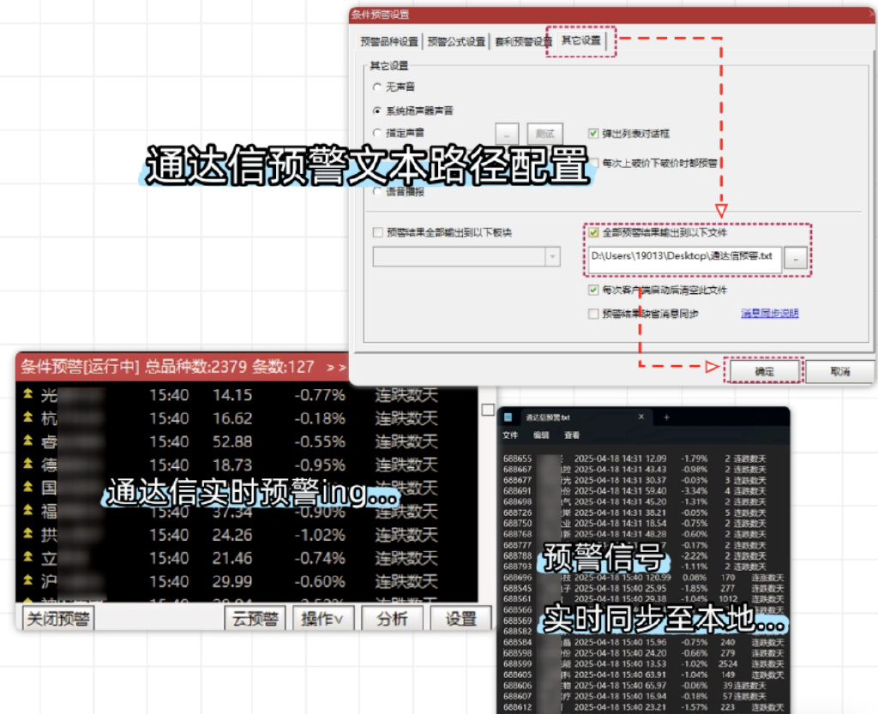Switch to the 套利预警设置 tab
This screenshot has width=878, height=714.
tap(523, 41)
